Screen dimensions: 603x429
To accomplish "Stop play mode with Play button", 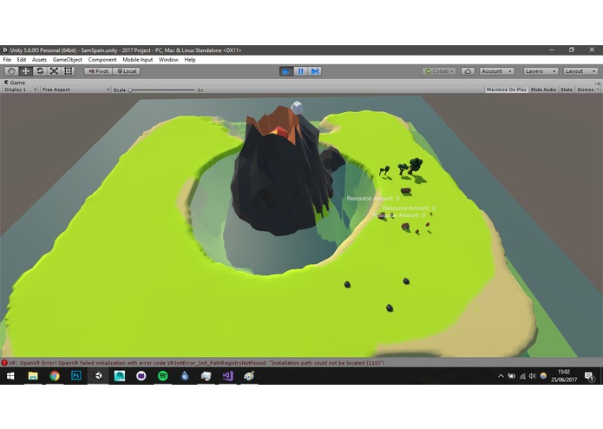I will 286,71.
